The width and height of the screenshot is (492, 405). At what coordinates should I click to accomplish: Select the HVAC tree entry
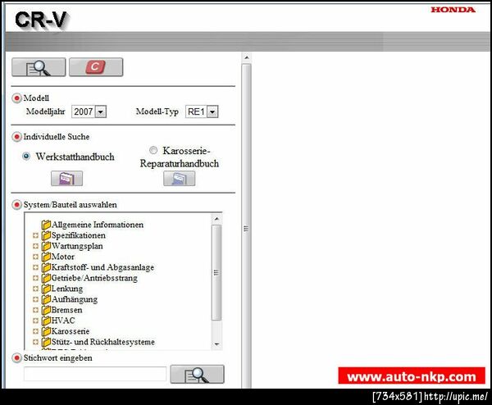point(63,321)
